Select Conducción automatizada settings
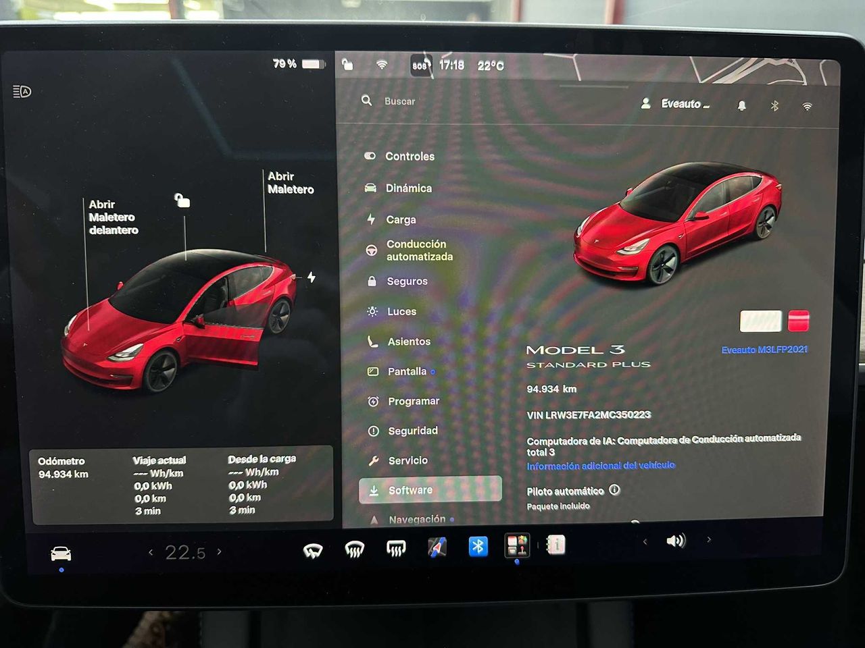 [410, 250]
